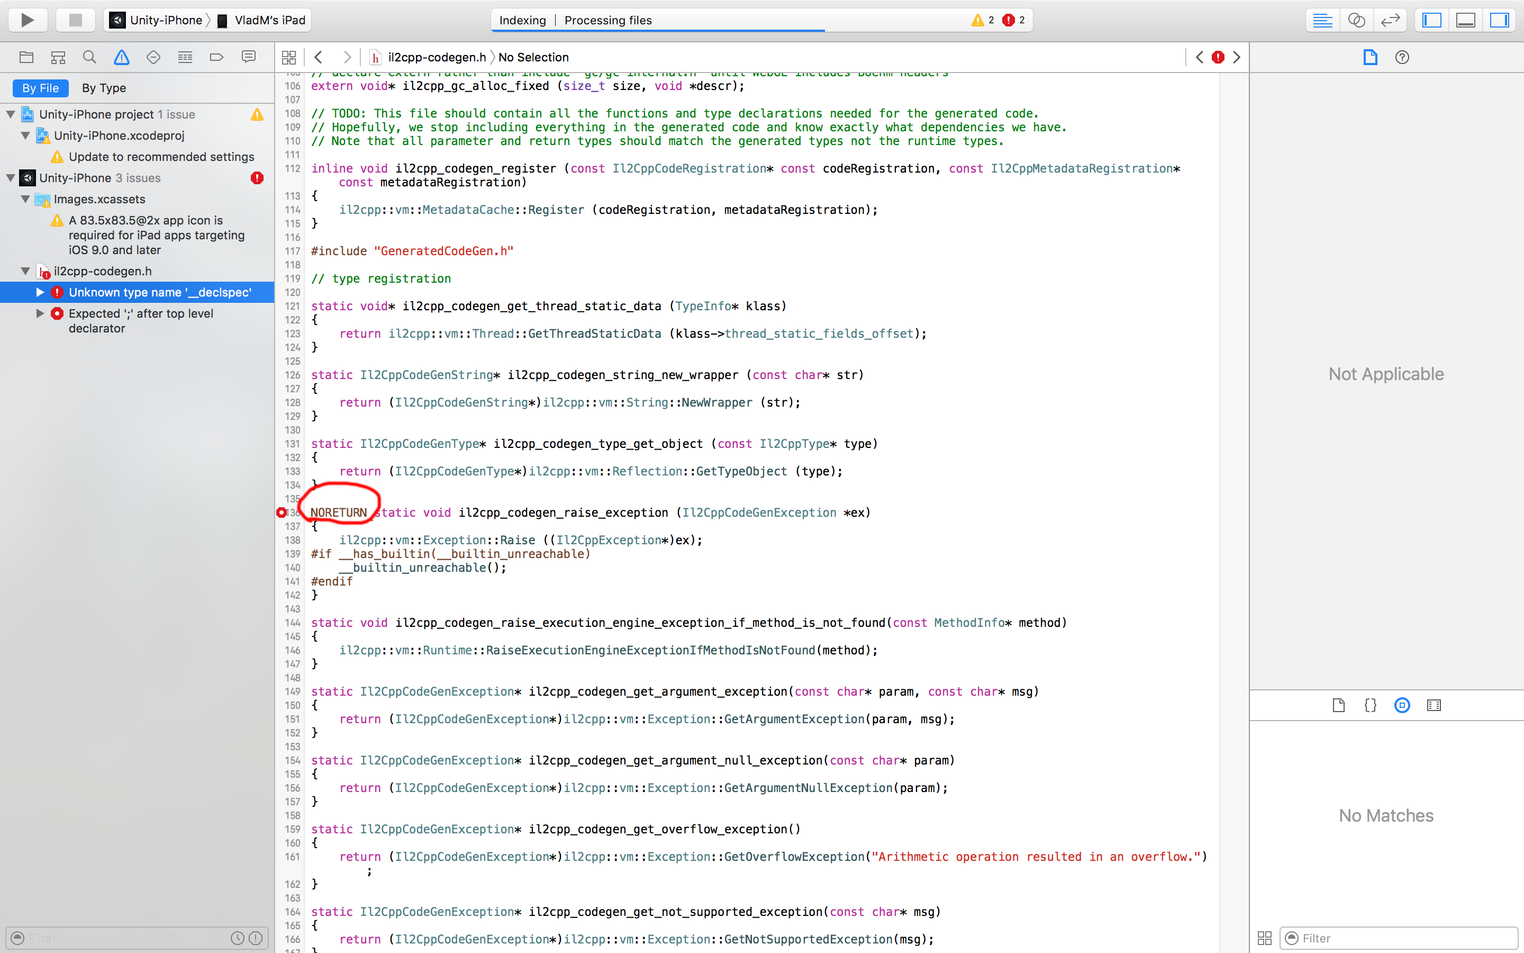Open the Find navigator

89,57
